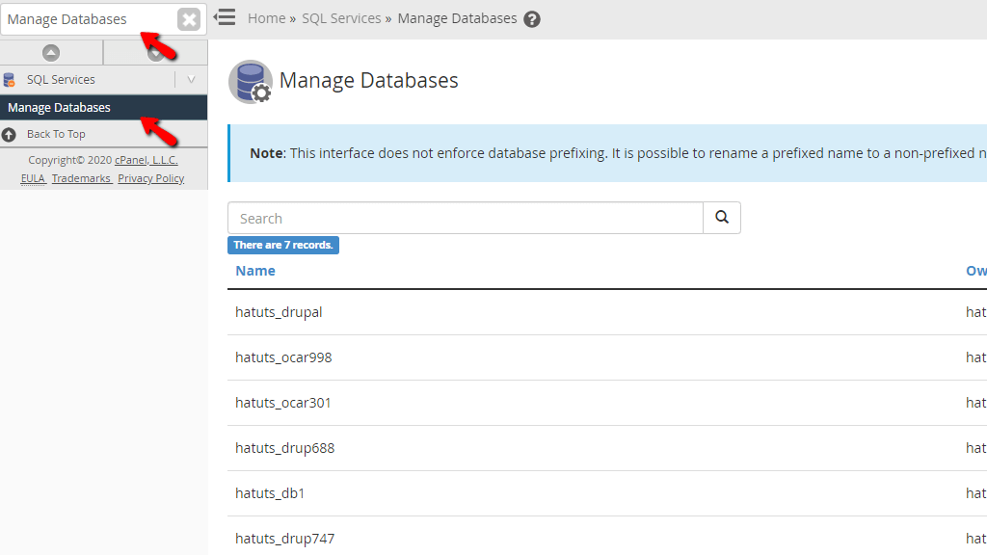
Task: Select Manage Databases sidebar item
Action: [103, 108]
